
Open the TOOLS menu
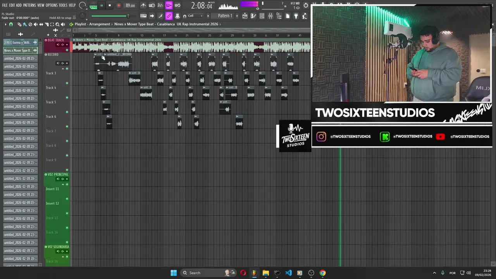pyautogui.click(x=63, y=5)
